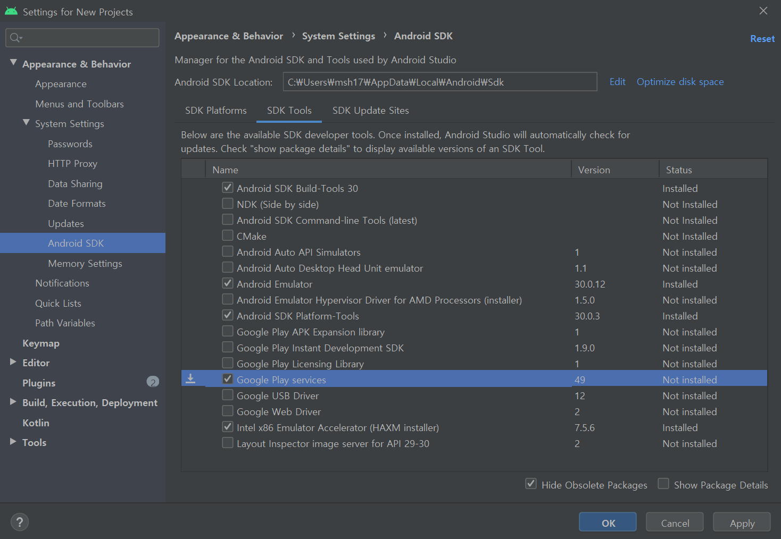Open the SDK Update Sites tab

coord(371,111)
